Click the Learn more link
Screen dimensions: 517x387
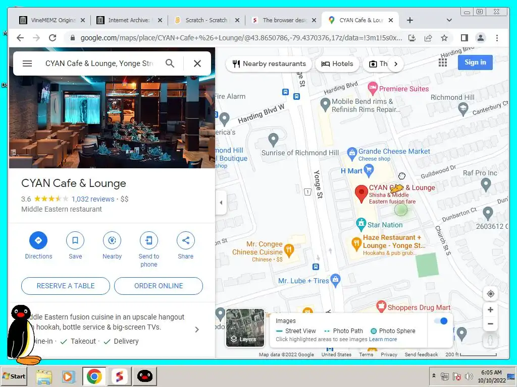coord(383,339)
